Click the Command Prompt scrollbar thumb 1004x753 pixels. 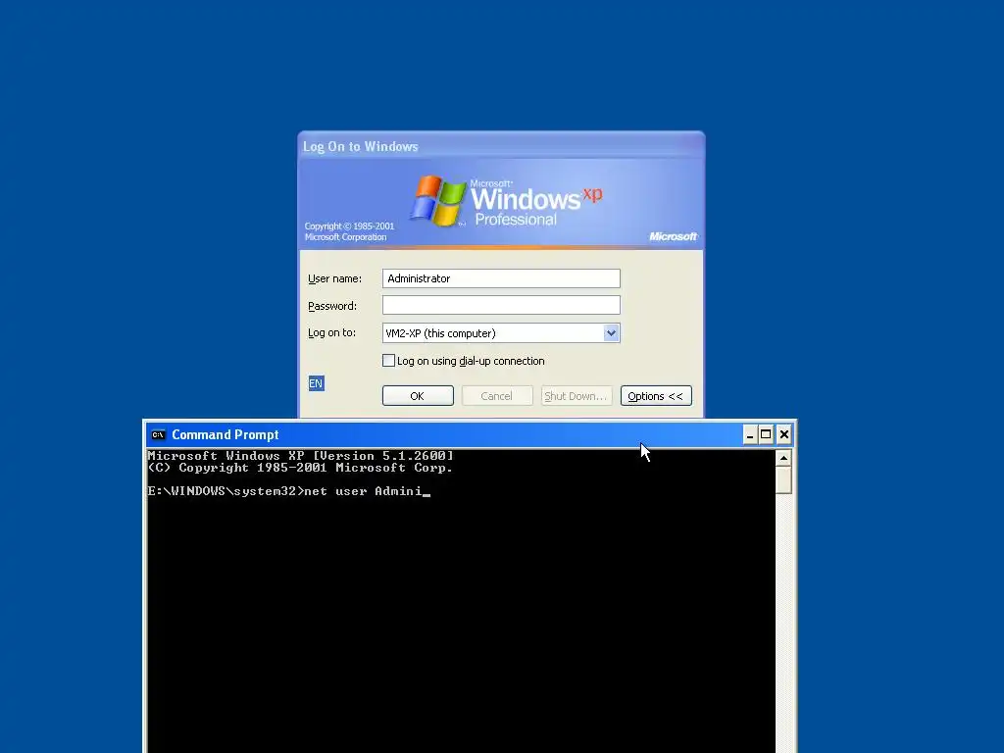[783, 479]
